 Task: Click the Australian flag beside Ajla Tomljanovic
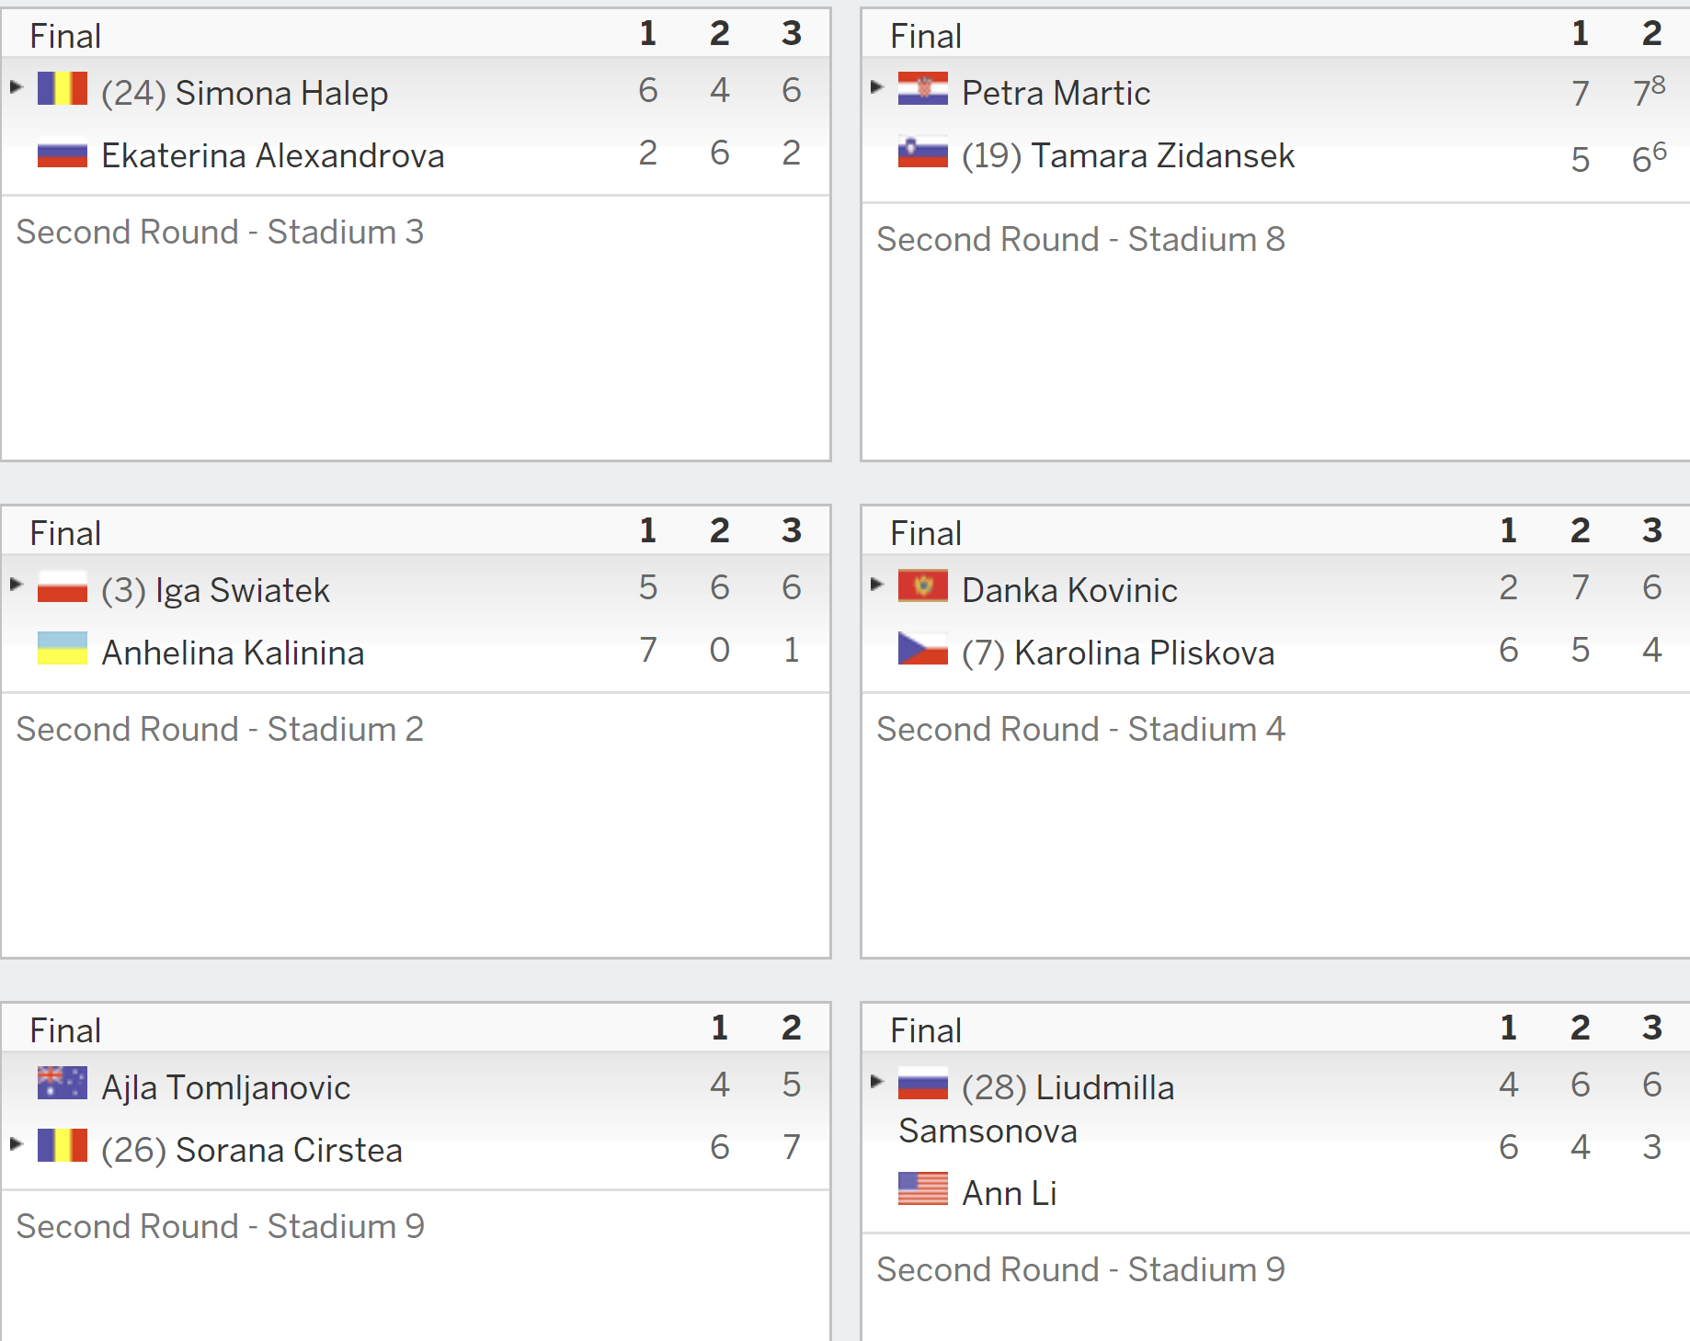(63, 1084)
